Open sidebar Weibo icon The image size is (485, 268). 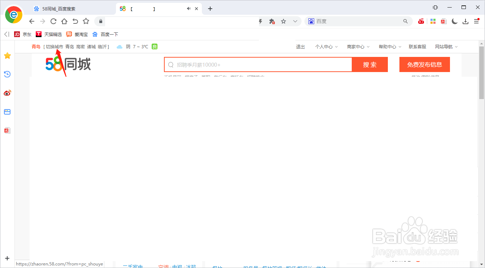7,93
